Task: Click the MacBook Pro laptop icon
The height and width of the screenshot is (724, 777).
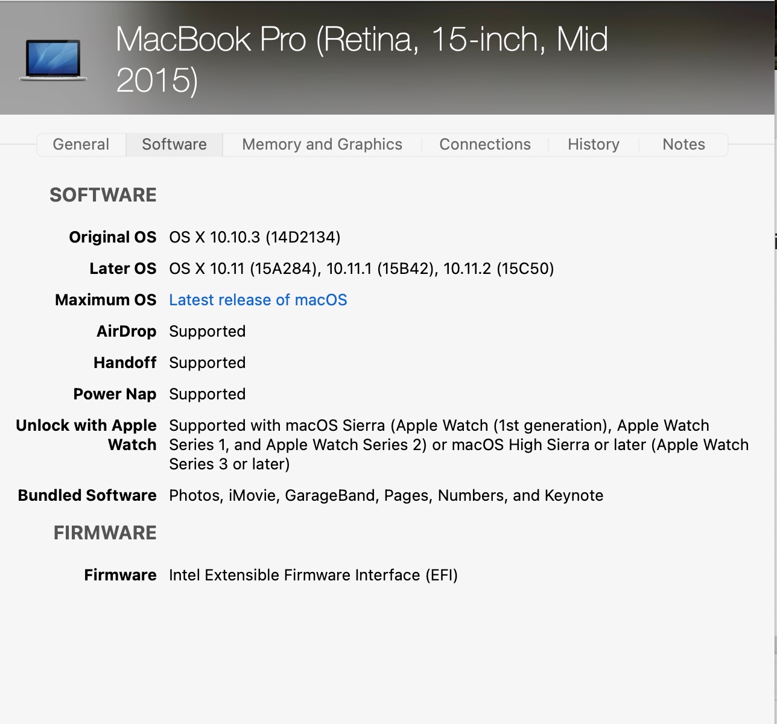Action: click(53, 60)
